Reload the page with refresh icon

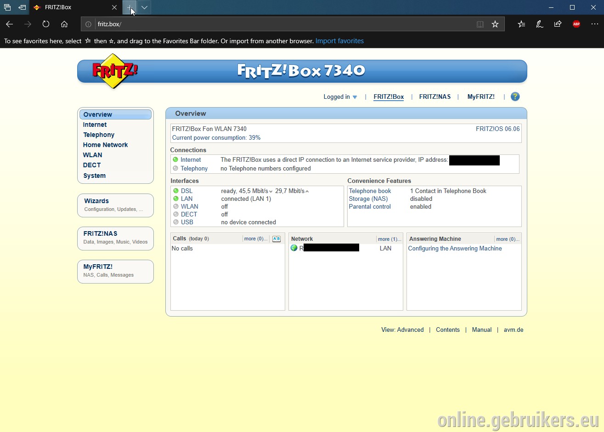[46, 24]
